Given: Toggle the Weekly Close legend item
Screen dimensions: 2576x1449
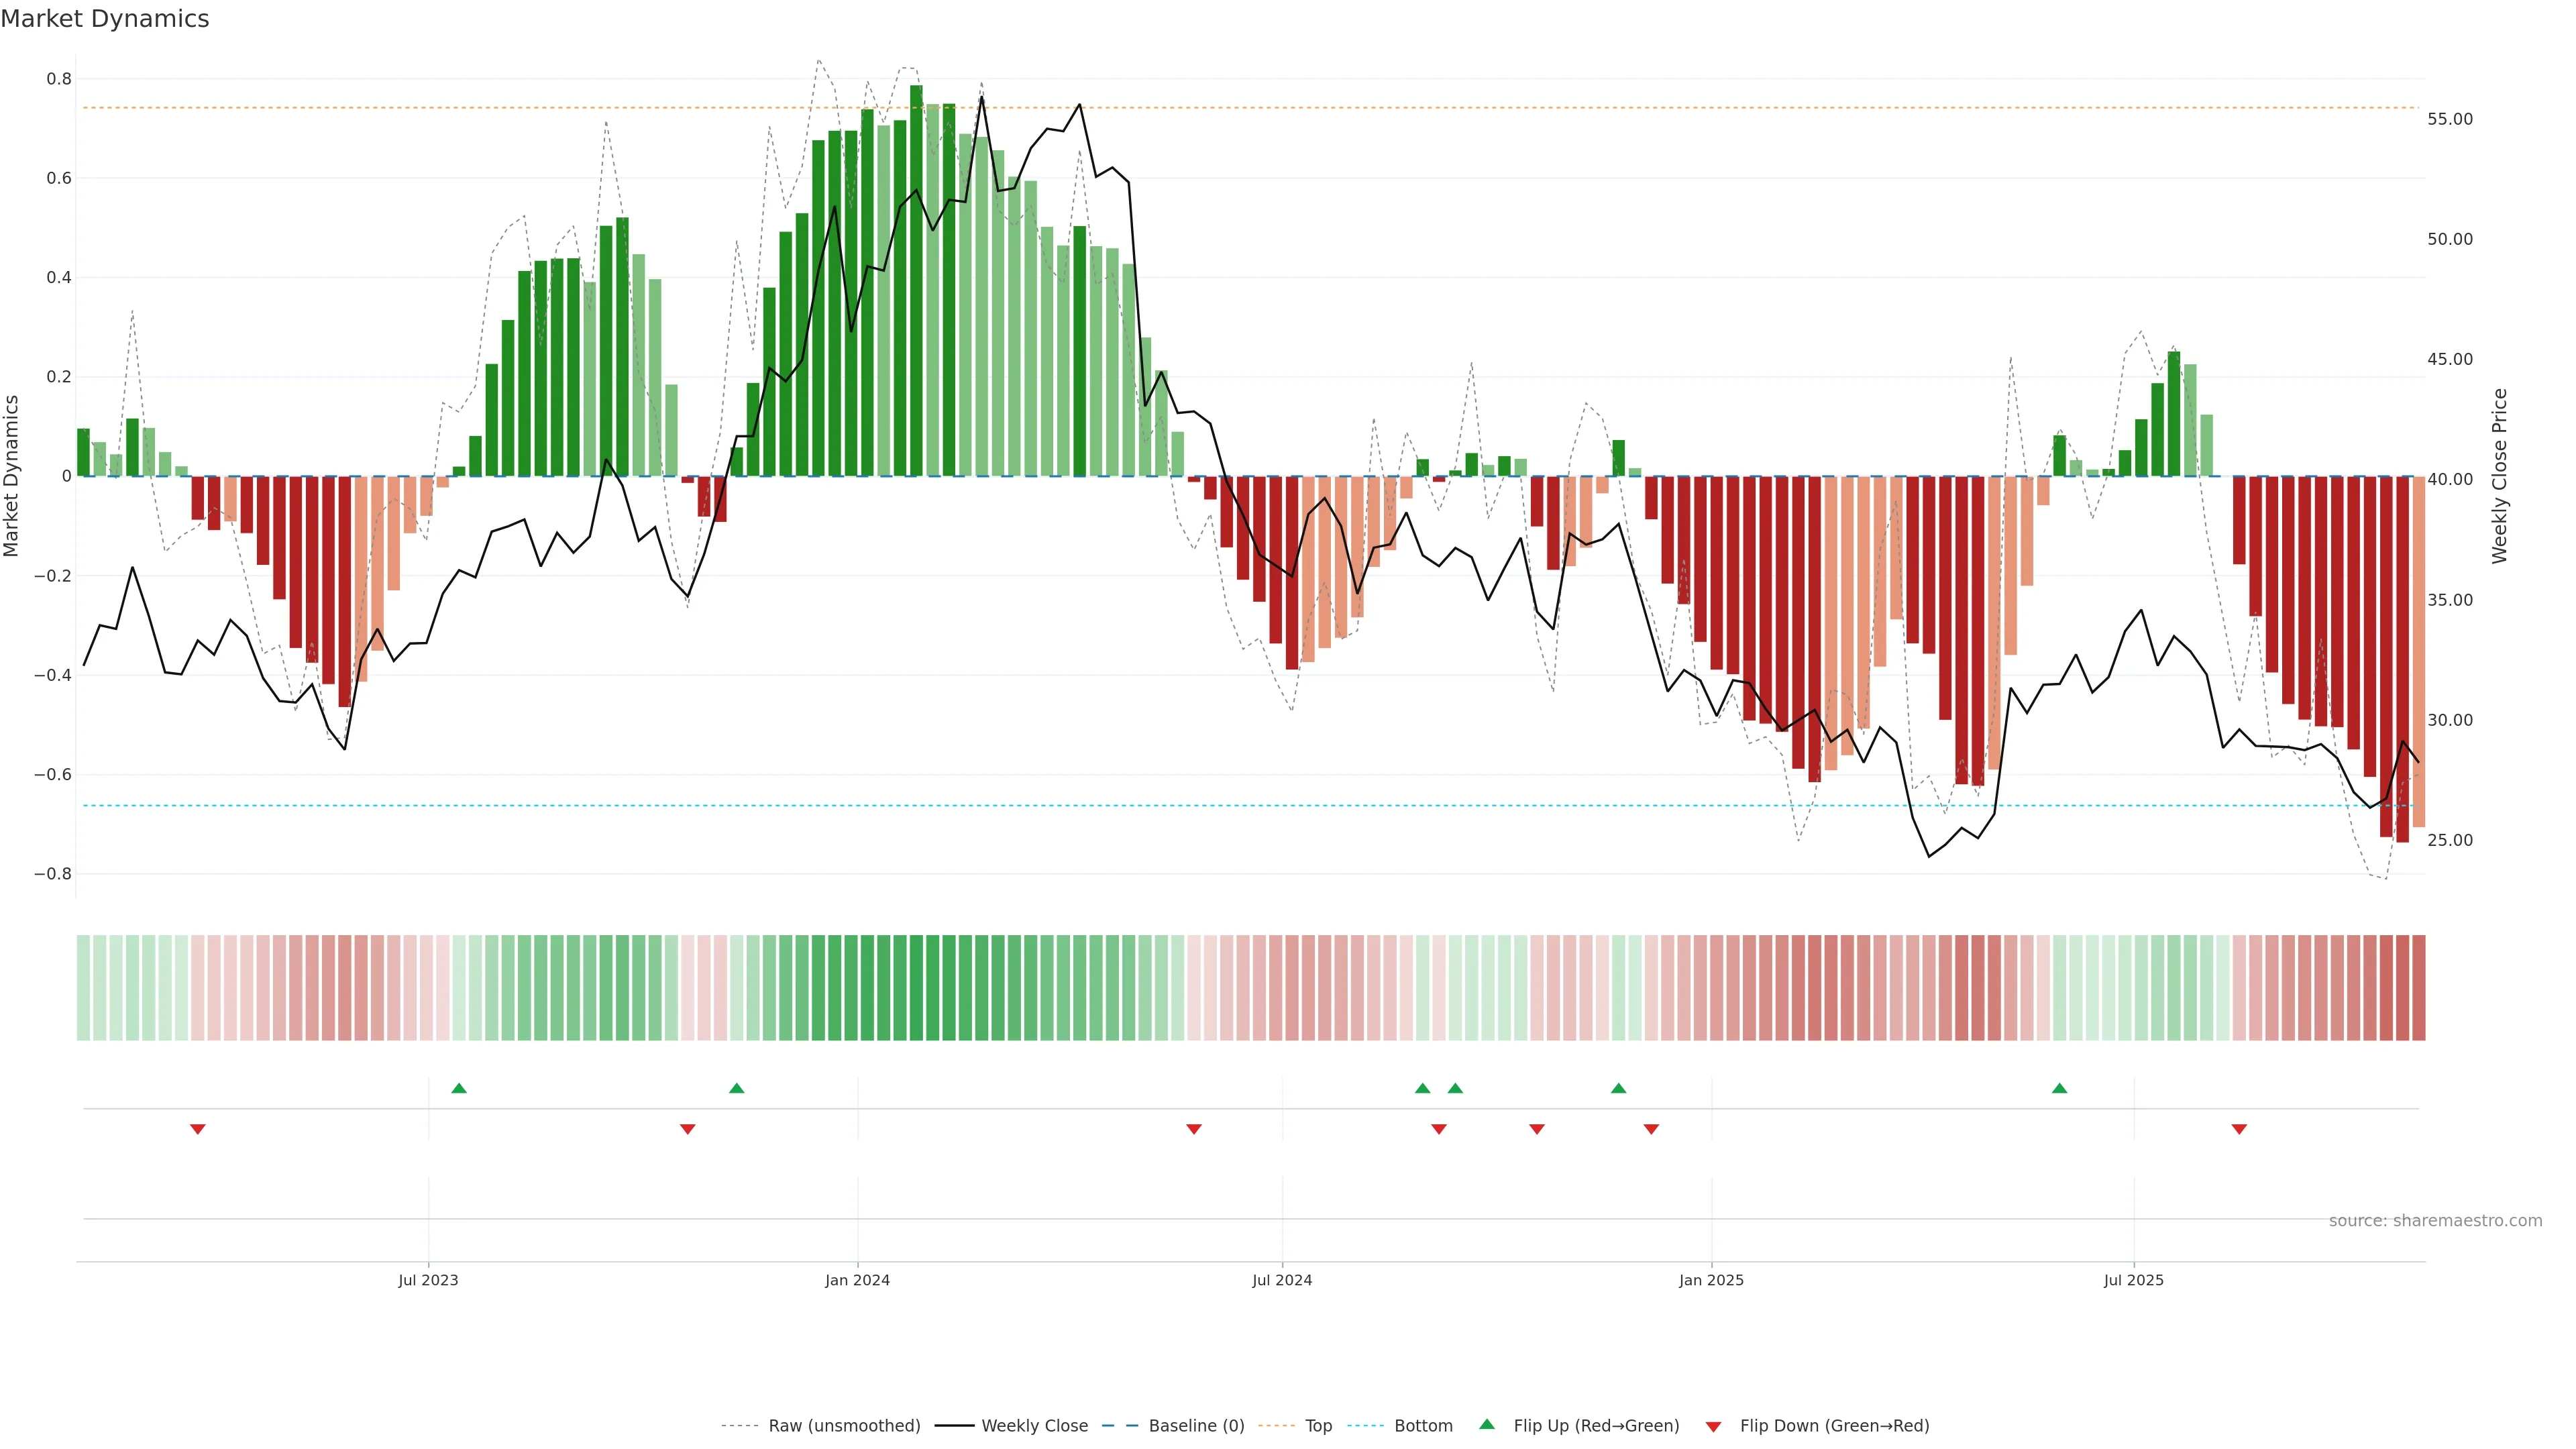Looking at the screenshot, I should pos(1034,1425).
